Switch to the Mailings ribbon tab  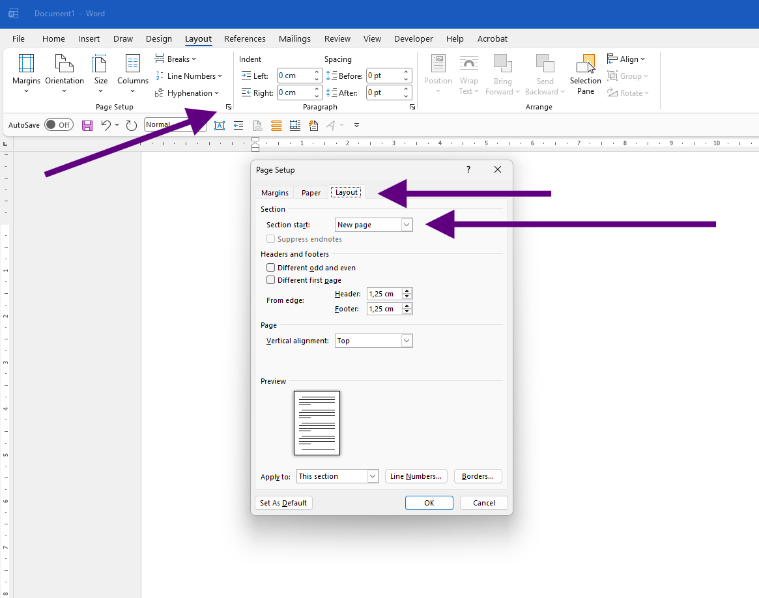[294, 38]
